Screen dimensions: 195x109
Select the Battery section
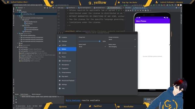click(x=67, y=49)
